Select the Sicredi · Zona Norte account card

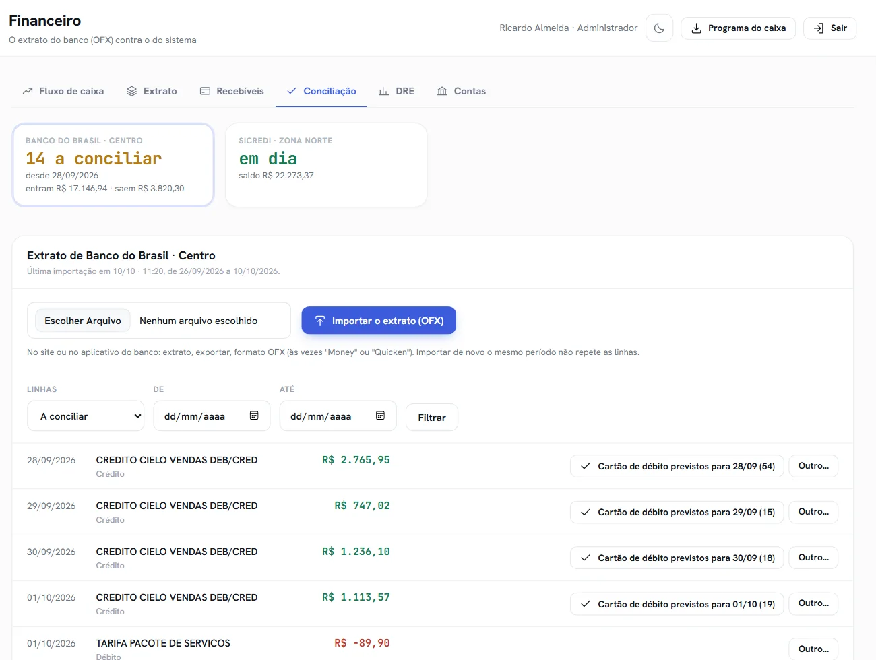[x=326, y=165]
